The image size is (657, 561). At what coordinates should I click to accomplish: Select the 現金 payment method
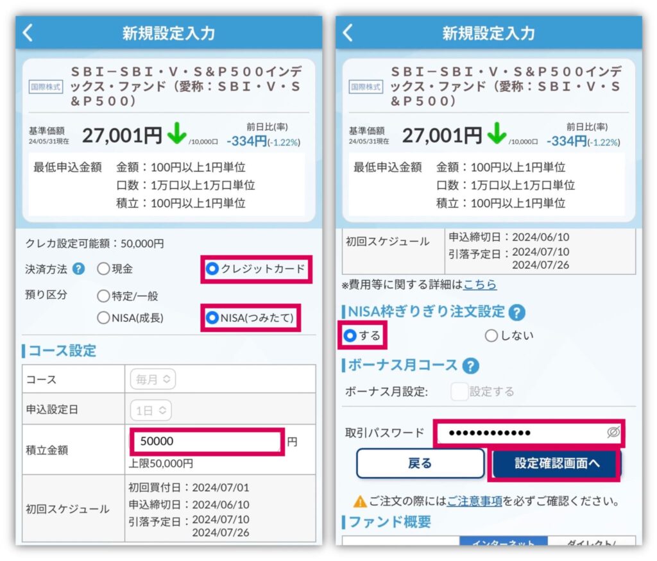[104, 269]
